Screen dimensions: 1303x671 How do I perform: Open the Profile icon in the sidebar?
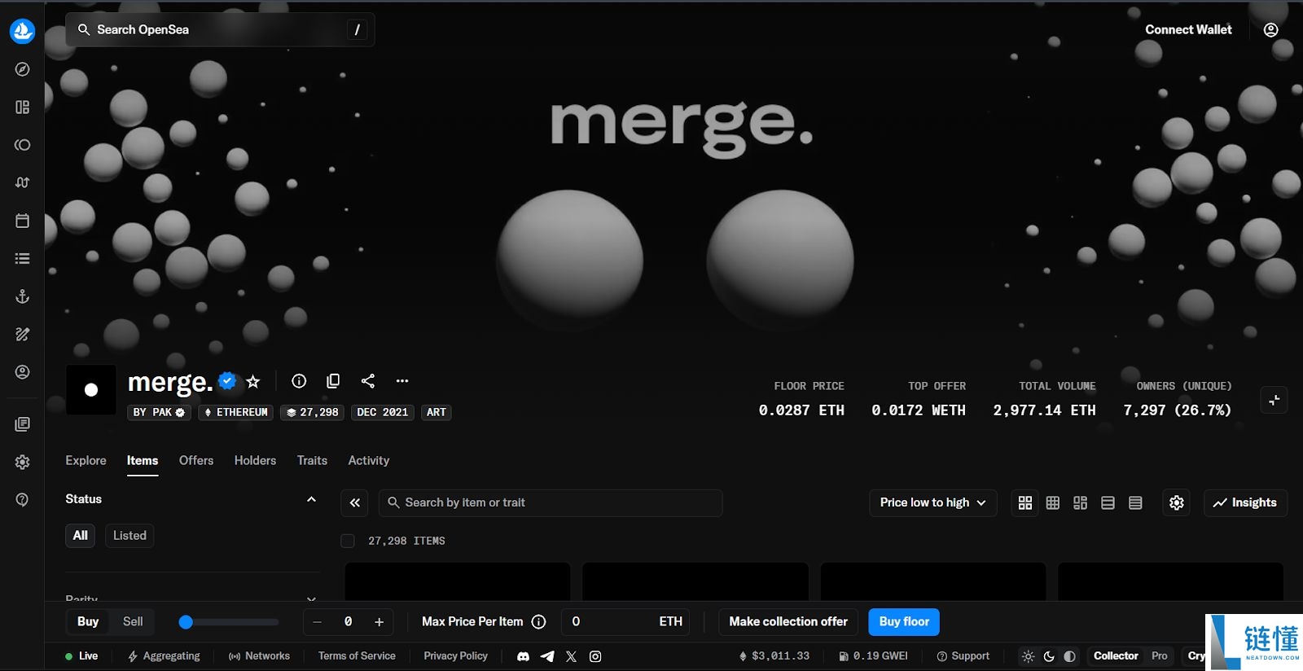22,372
